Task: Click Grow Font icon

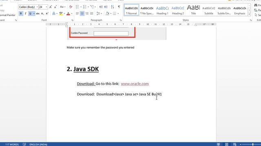Action: tap(51, 7)
